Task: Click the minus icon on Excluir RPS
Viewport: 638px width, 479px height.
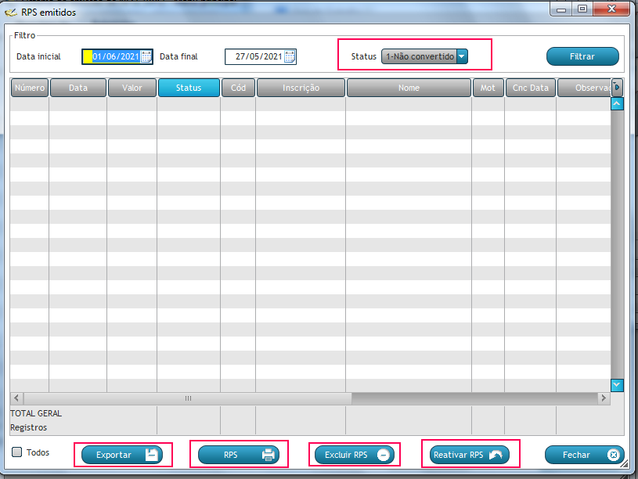Action: pyautogui.click(x=384, y=455)
